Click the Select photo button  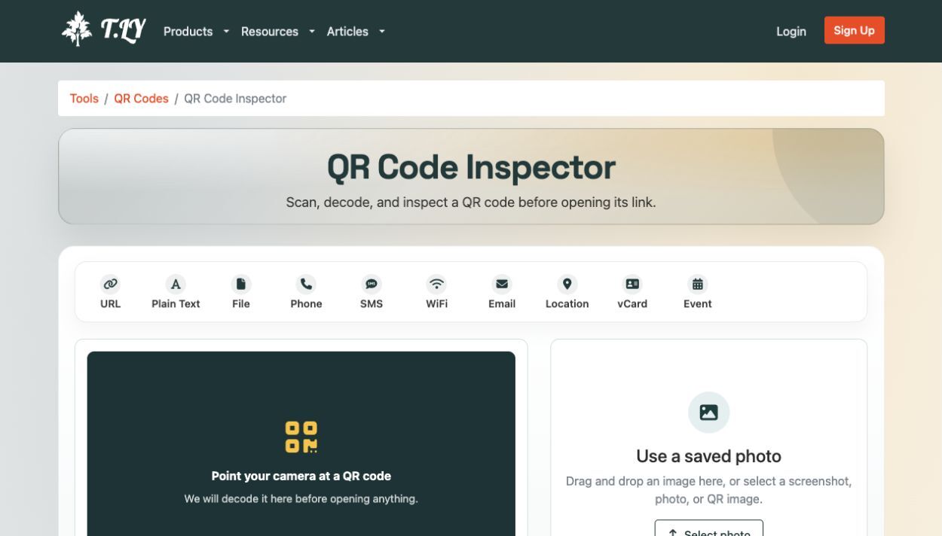pos(708,529)
